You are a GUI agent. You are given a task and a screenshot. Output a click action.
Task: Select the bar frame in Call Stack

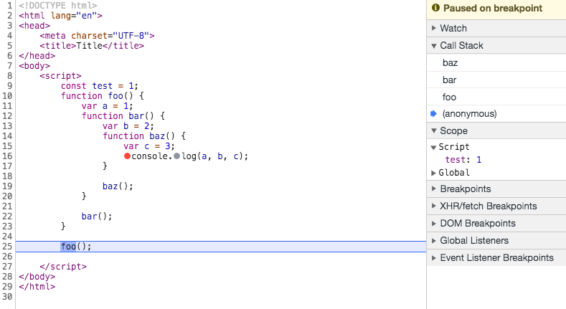[496, 80]
